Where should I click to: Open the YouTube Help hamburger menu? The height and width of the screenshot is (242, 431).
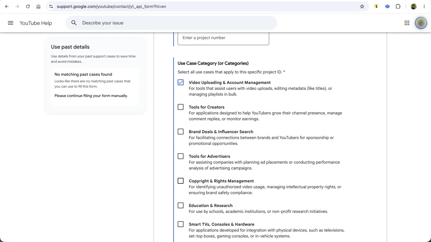coord(11,23)
